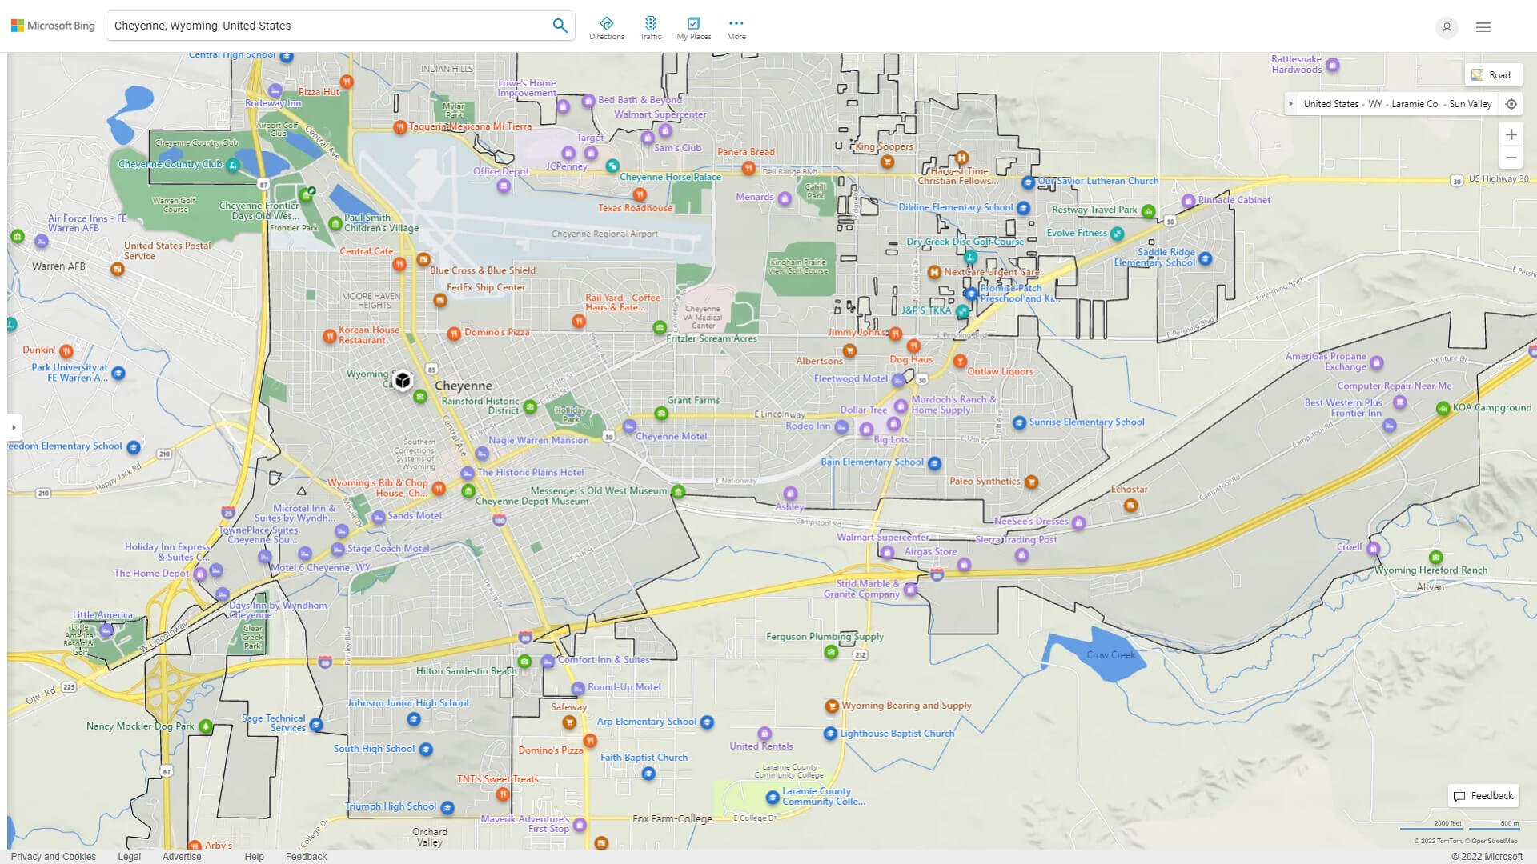The image size is (1537, 864).
Task: Expand the breadcrumb panel arrow
Action: (x=1290, y=103)
